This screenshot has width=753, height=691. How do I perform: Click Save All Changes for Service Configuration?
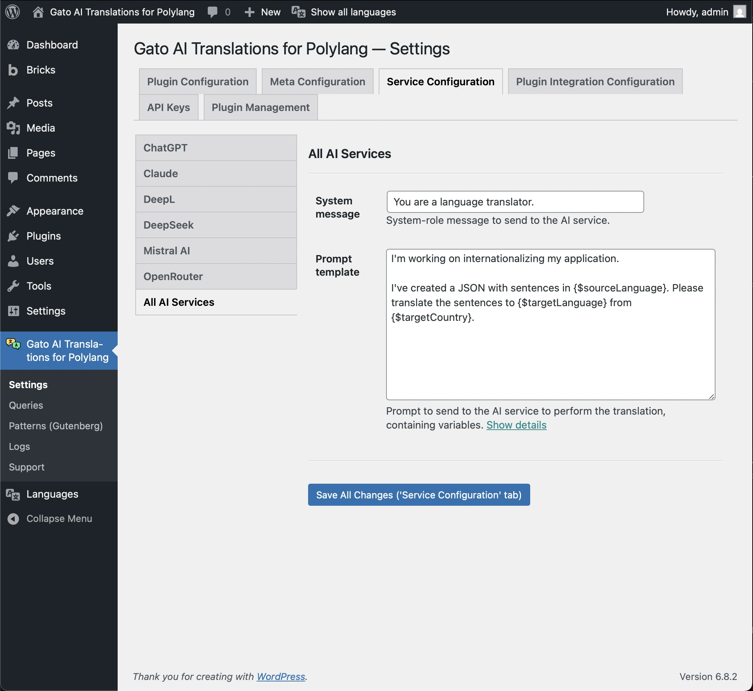coord(418,495)
